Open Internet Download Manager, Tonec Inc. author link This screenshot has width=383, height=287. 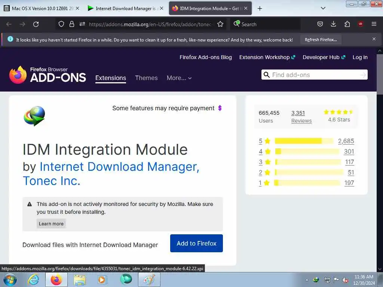(111, 174)
